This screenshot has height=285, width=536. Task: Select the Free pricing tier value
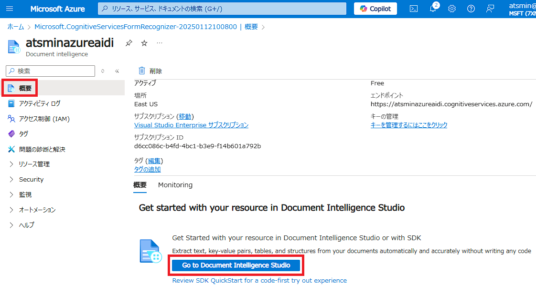tap(377, 83)
